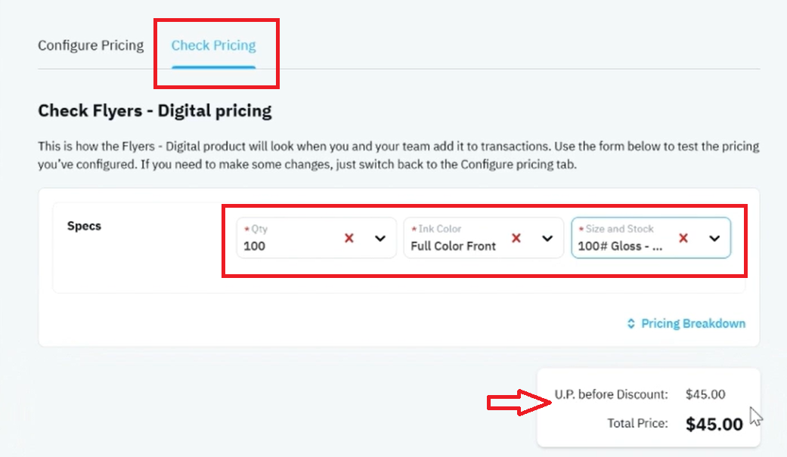Click the Full Color Front field
This screenshot has height=457, width=787.
483,238
